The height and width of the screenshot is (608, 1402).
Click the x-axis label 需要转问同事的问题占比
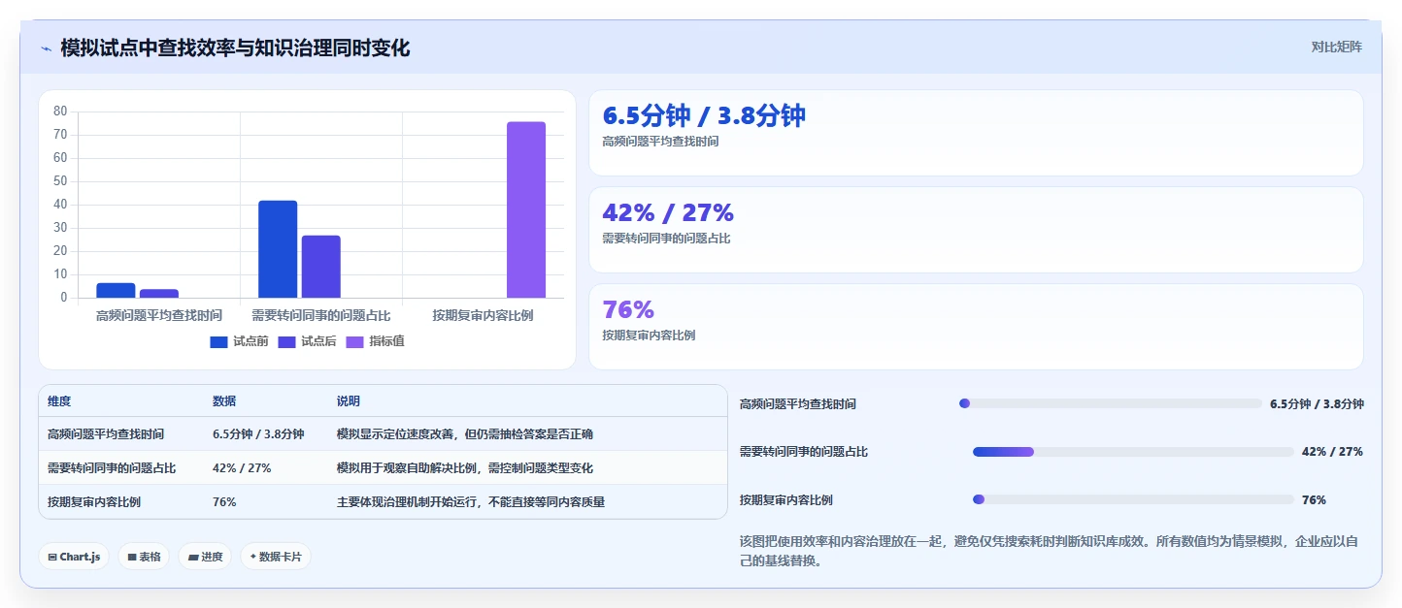tap(321, 316)
